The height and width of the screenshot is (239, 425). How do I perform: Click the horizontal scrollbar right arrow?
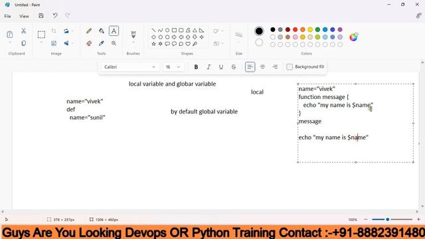tap(417, 212)
